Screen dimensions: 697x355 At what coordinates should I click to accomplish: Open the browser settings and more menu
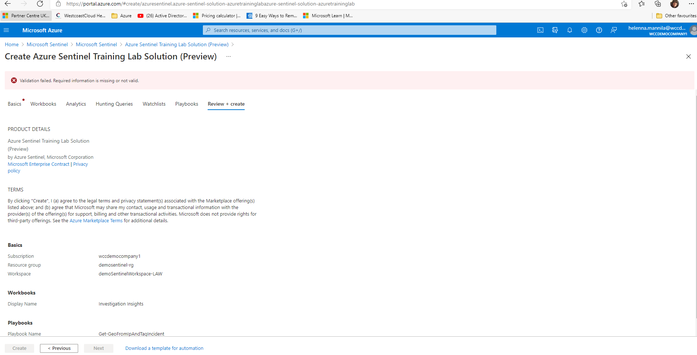tap(692, 4)
